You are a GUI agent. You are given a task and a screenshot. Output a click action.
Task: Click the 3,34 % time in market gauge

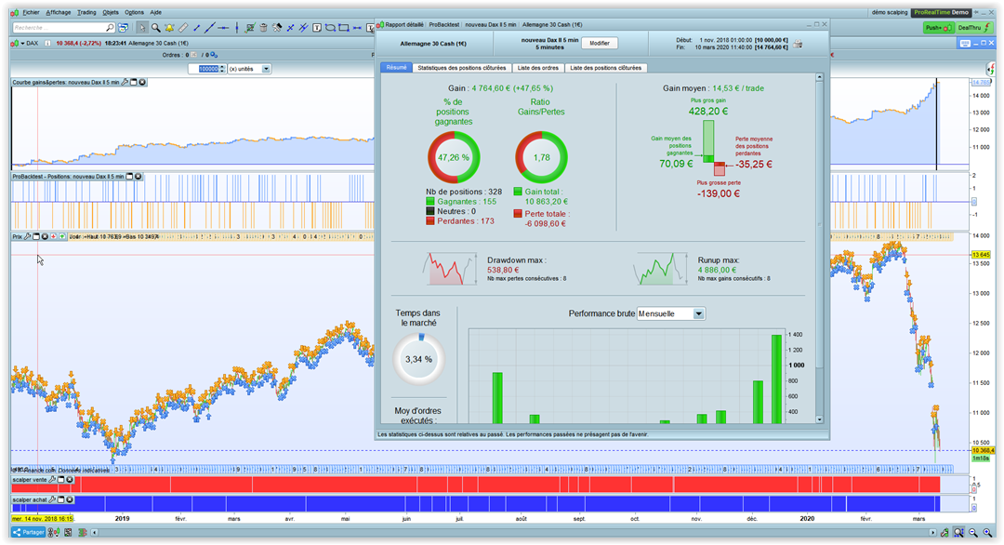pyautogui.click(x=418, y=359)
